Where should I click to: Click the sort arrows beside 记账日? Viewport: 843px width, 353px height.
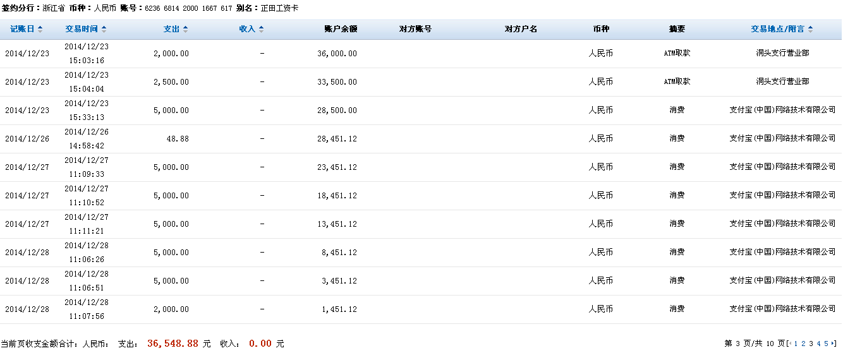coord(40,29)
